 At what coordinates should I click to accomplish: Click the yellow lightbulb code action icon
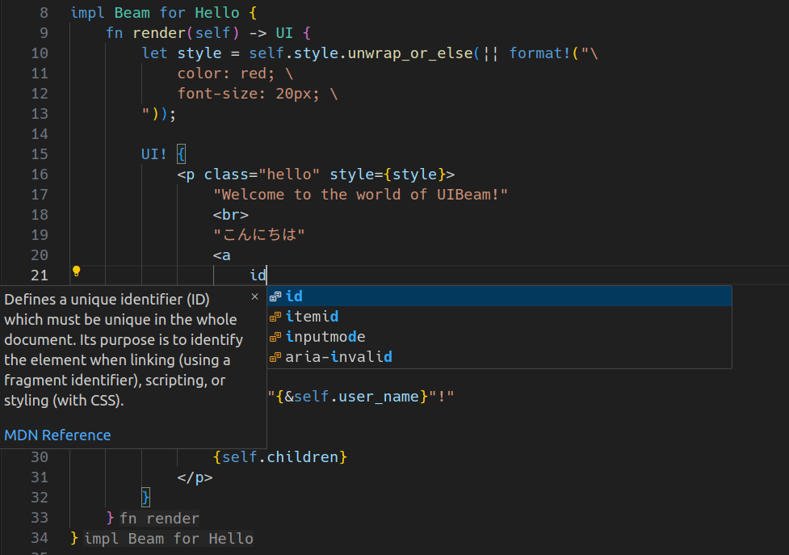click(x=77, y=271)
